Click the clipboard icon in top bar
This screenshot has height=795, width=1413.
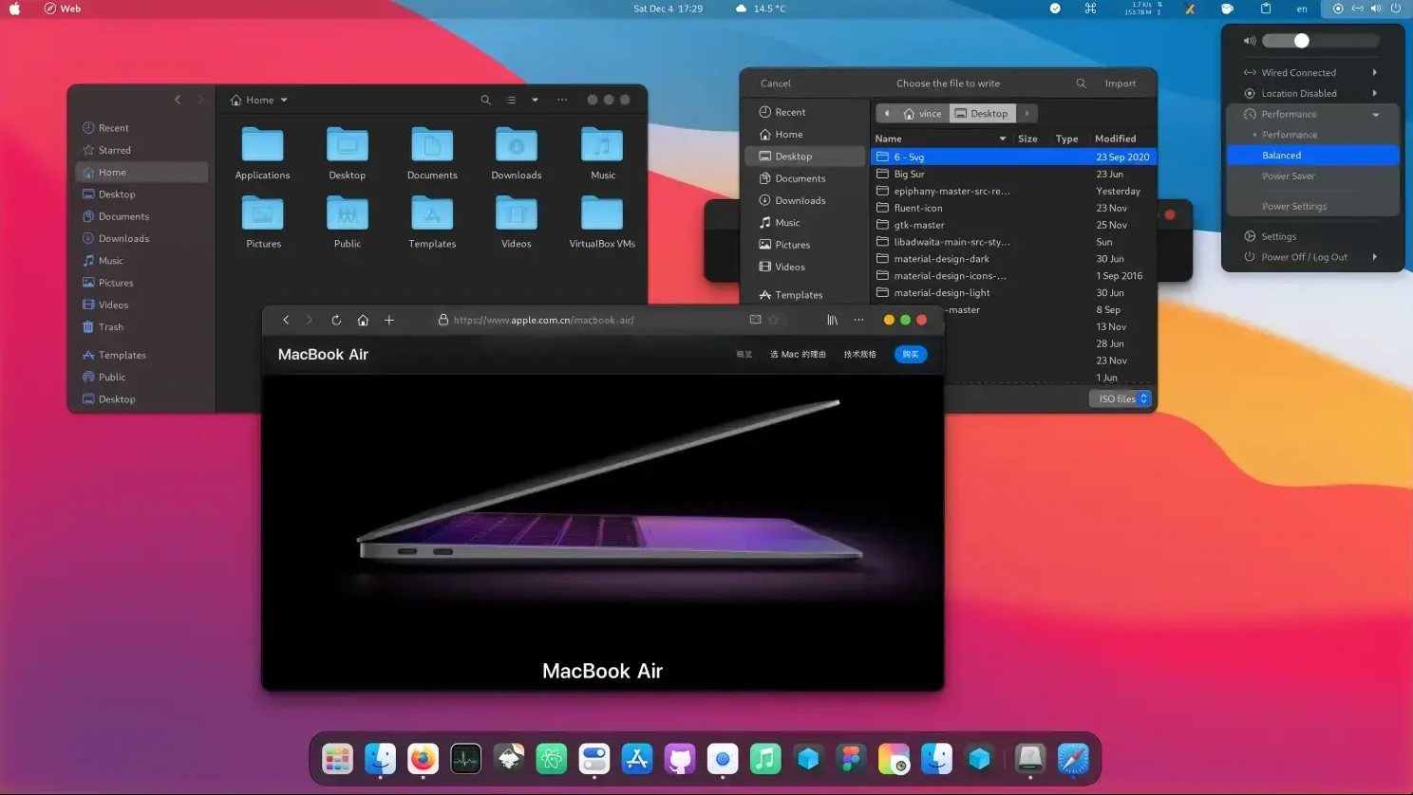coord(1266,9)
